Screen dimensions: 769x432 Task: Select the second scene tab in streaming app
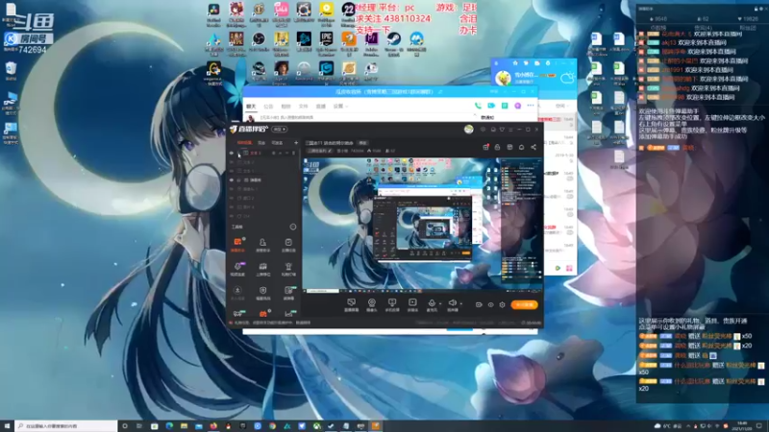click(x=261, y=143)
